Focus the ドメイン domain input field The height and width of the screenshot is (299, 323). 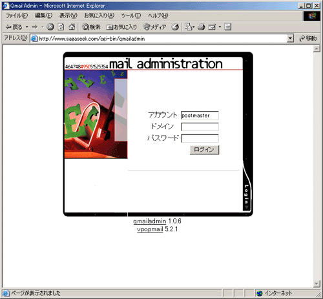(200, 127)
